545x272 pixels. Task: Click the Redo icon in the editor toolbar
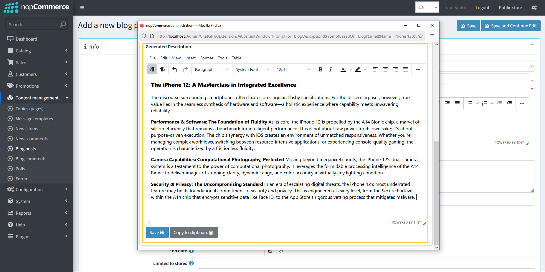(x=185, y=69)
